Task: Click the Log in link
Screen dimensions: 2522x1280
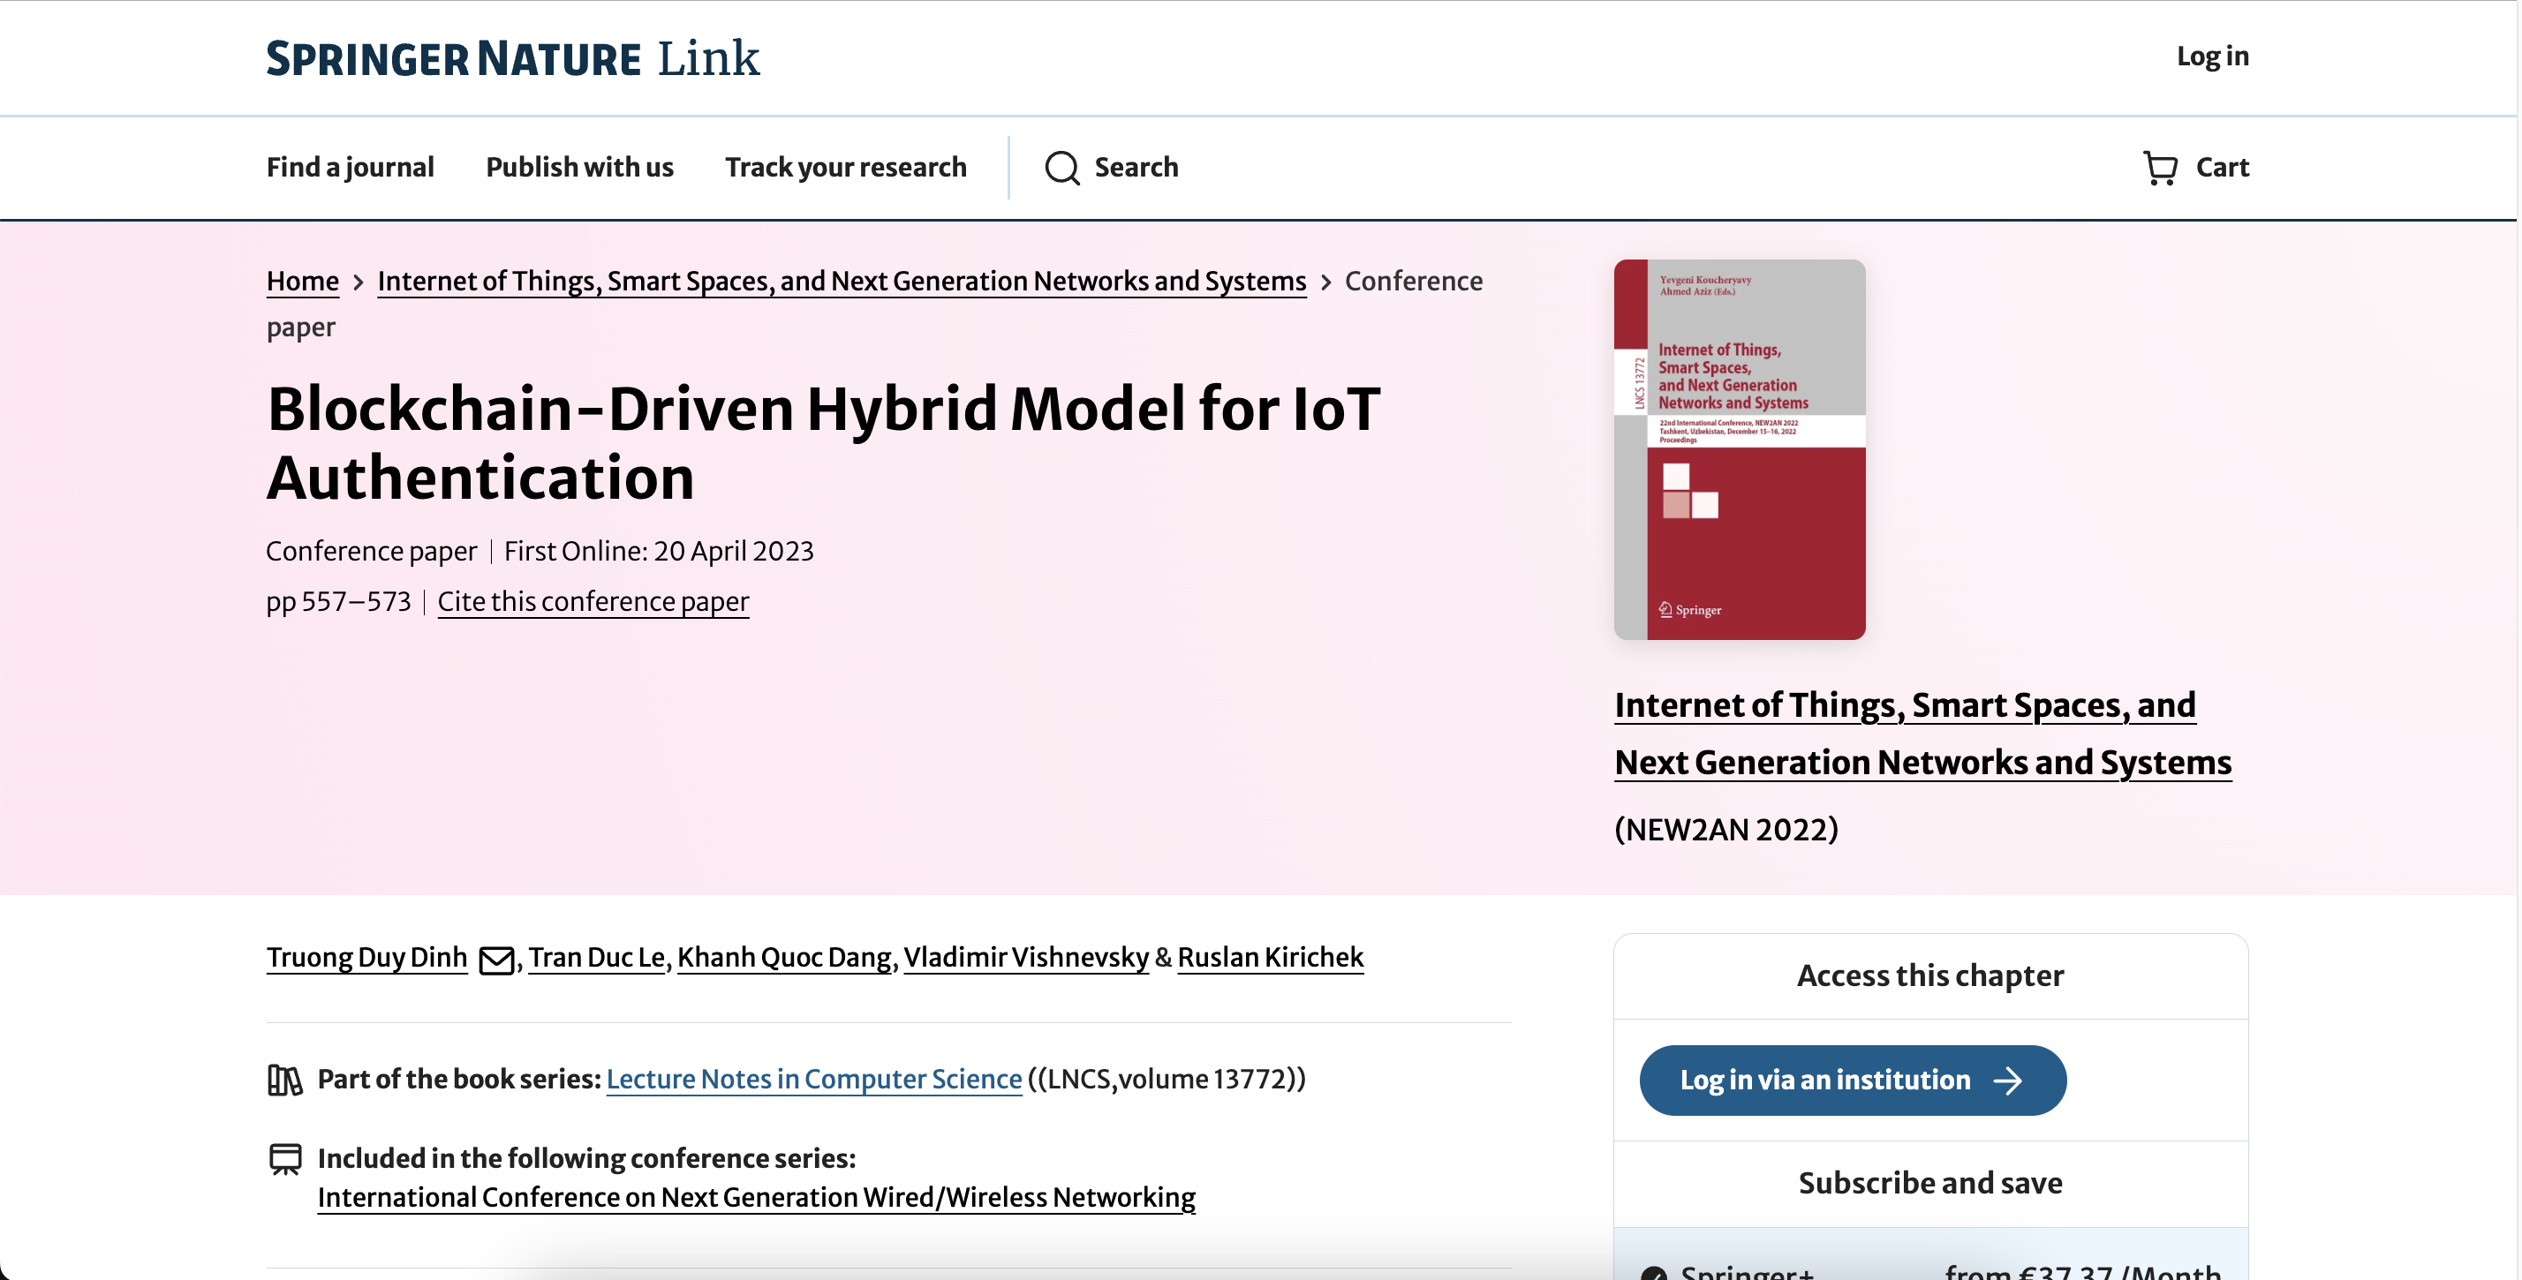Action: (x=2212, y=56)
